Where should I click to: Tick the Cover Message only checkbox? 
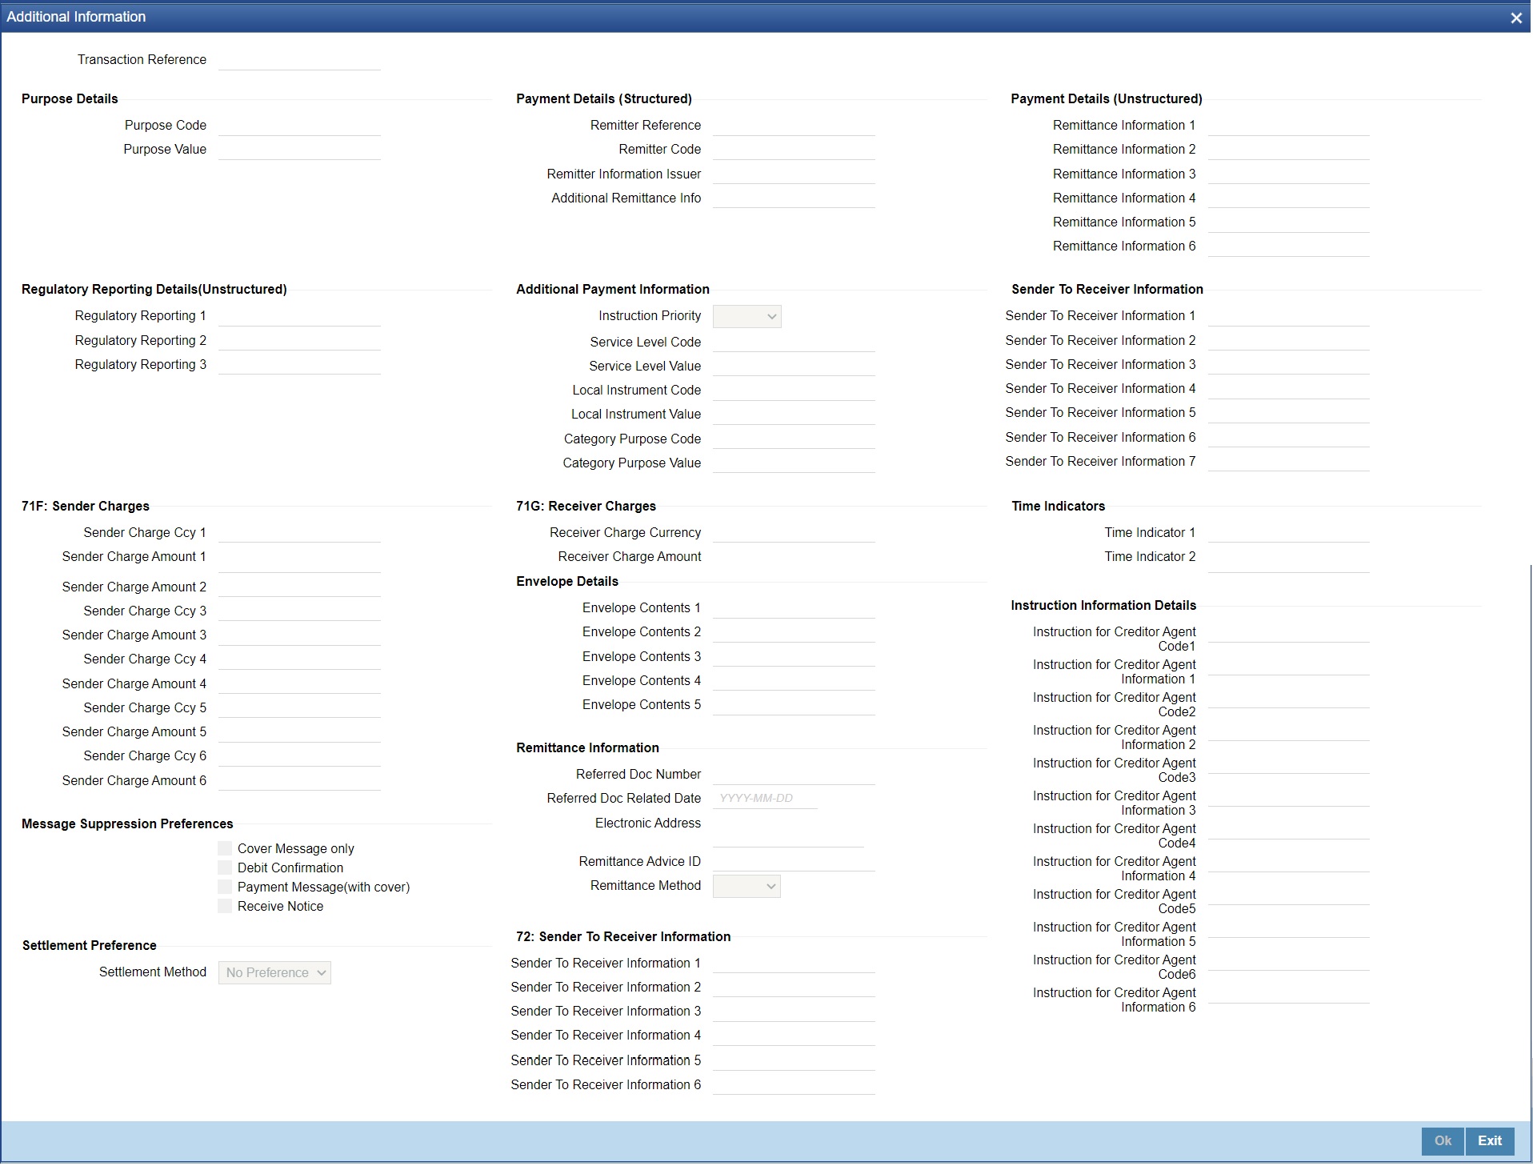(x=225, y=848)
